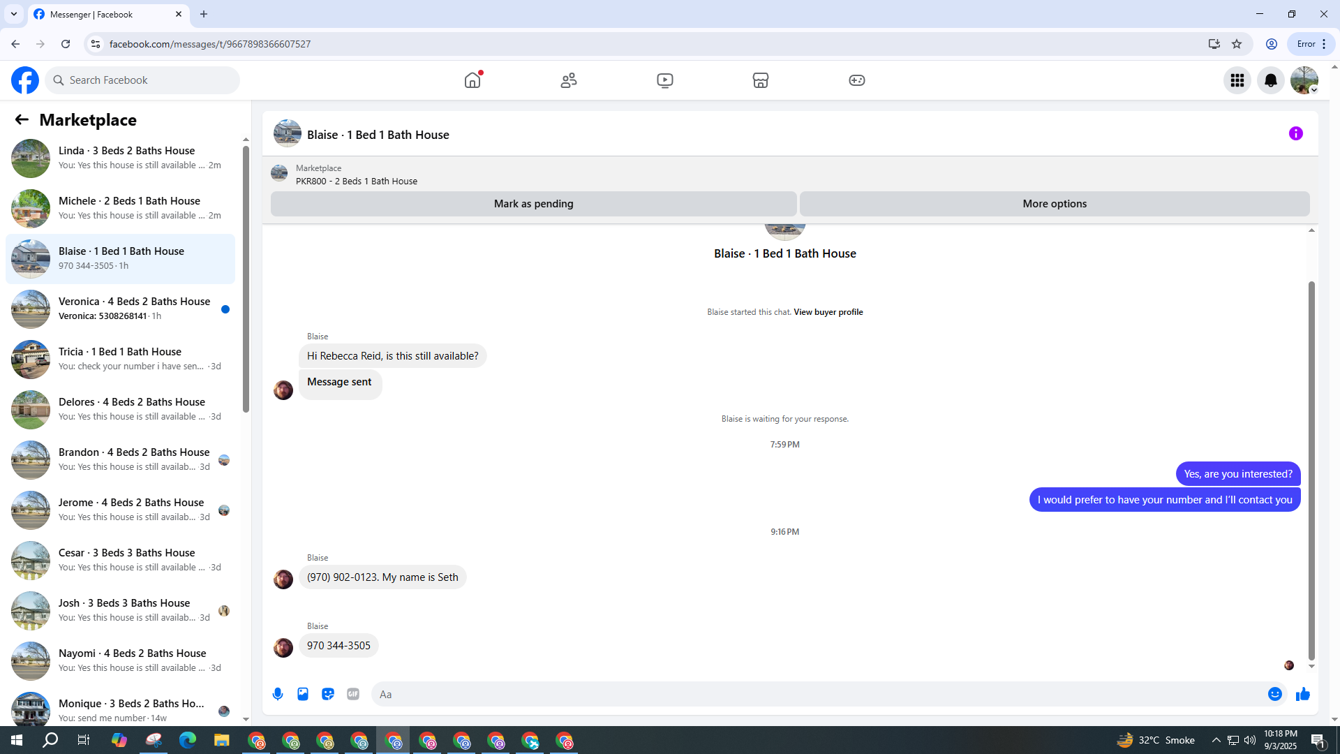Open File Explorer from taskbar
Screen dimensions: 1340x754
tap(222, 740)
